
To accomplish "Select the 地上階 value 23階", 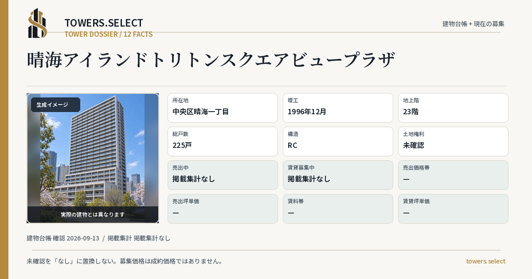I will click(x=411, y=112).
